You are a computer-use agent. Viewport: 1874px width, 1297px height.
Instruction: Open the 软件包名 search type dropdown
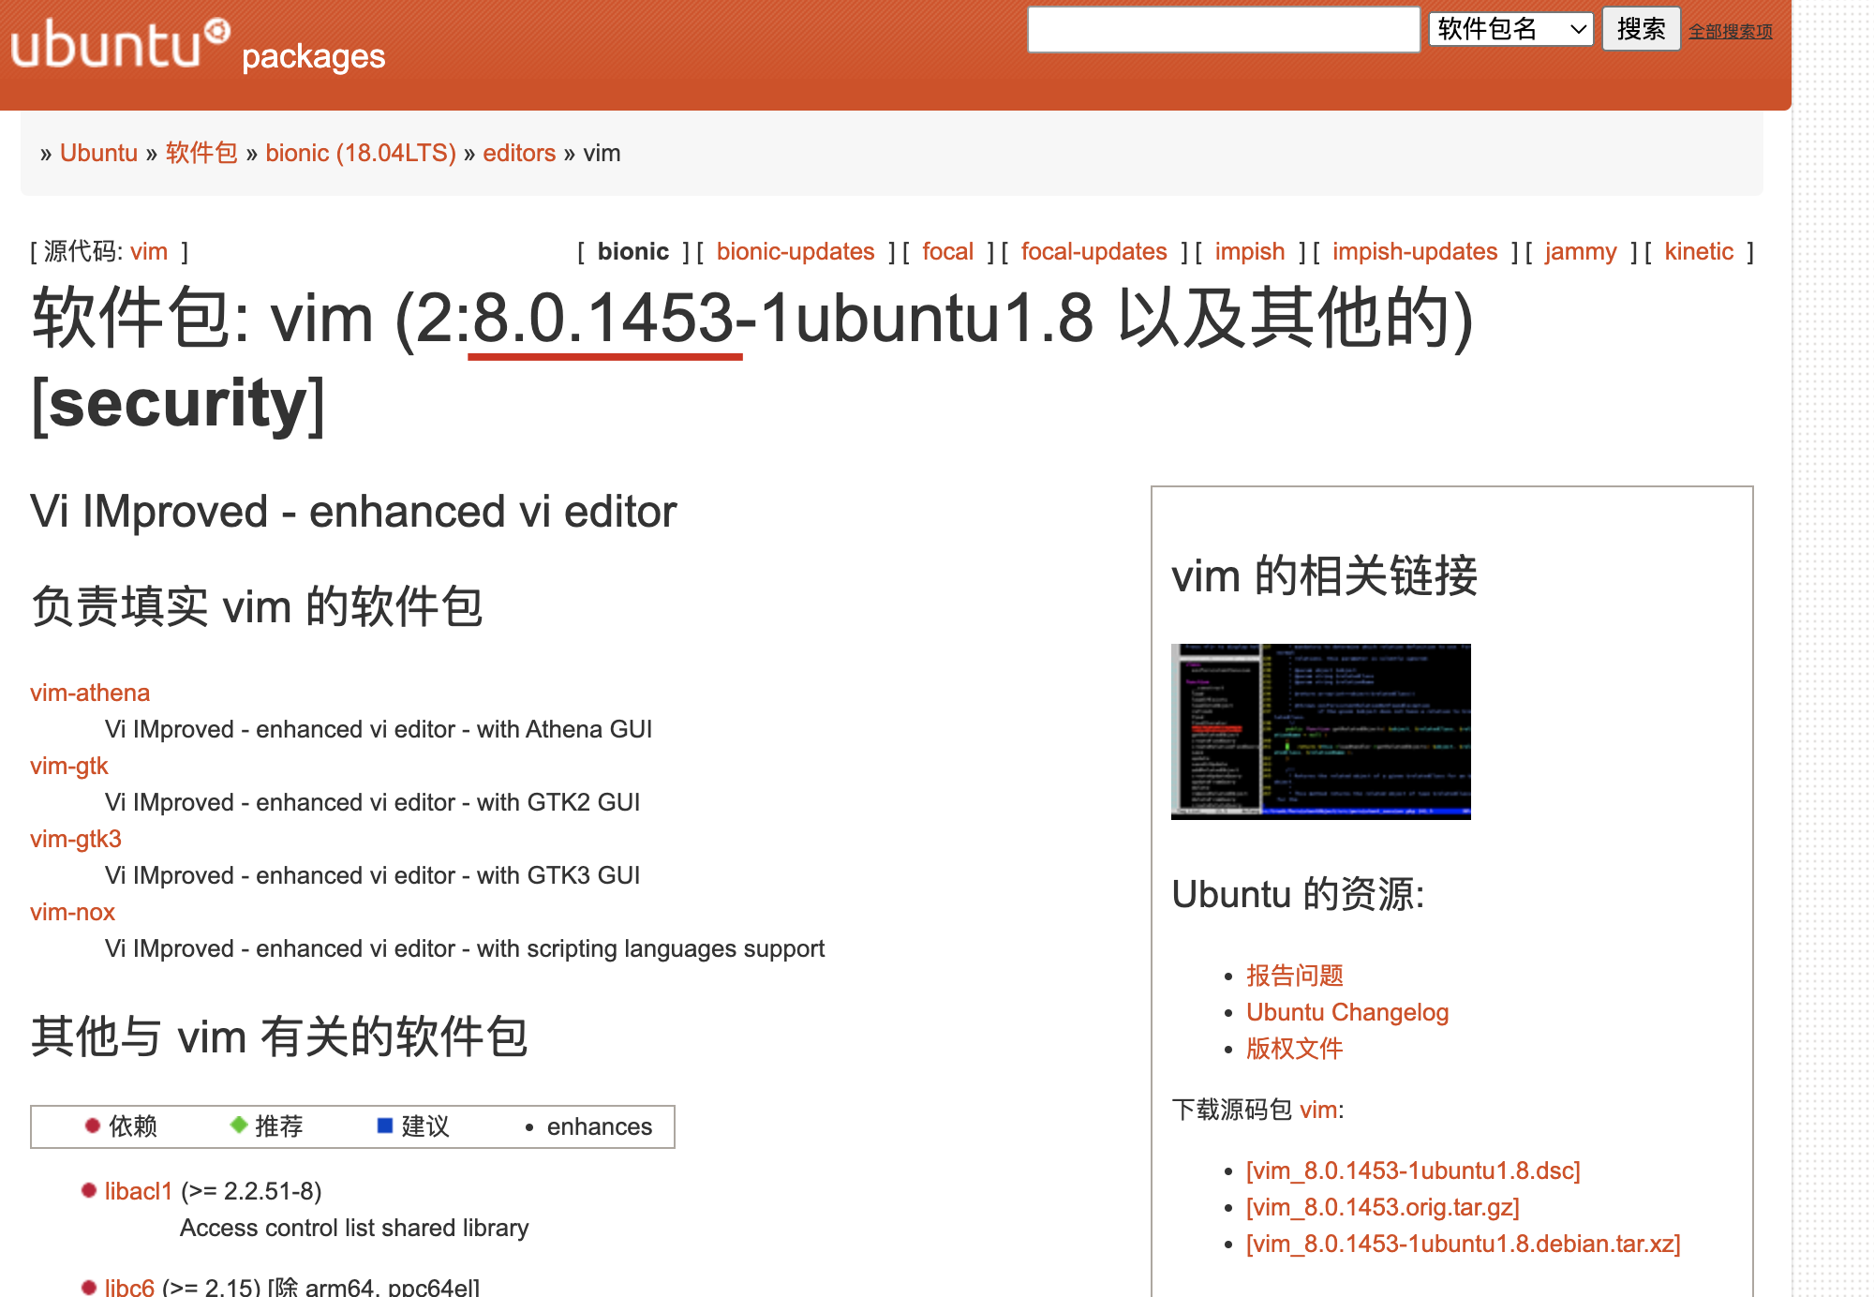point(1510,29)
